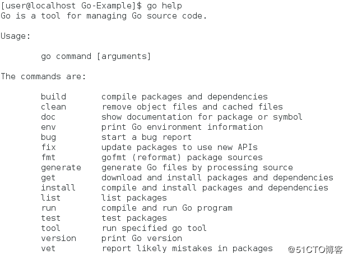Click the 'run' command name
348x259 pixels.
(x=49, y=208)
